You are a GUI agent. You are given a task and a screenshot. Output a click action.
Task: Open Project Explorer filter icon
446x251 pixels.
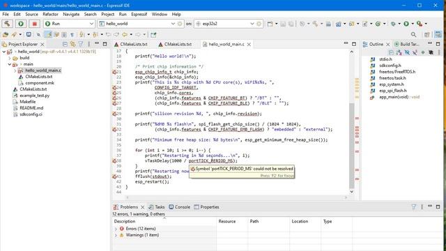(x=81, y=44)
